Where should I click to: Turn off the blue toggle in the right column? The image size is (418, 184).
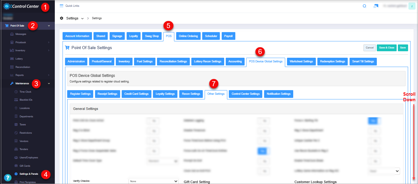(373, 121)
